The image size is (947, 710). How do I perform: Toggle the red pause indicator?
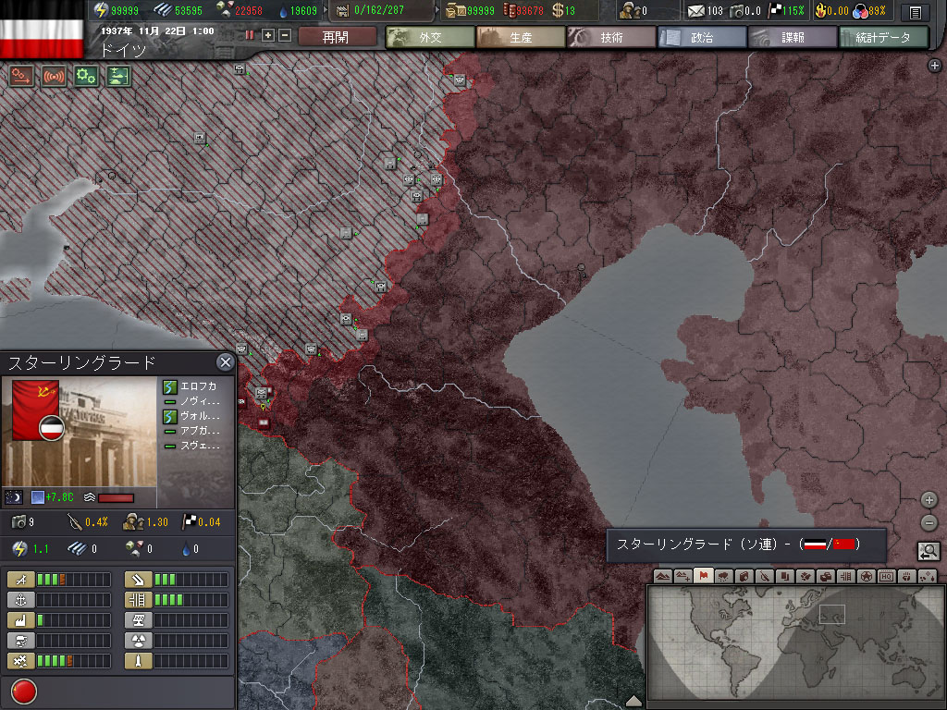click(250, 36)
